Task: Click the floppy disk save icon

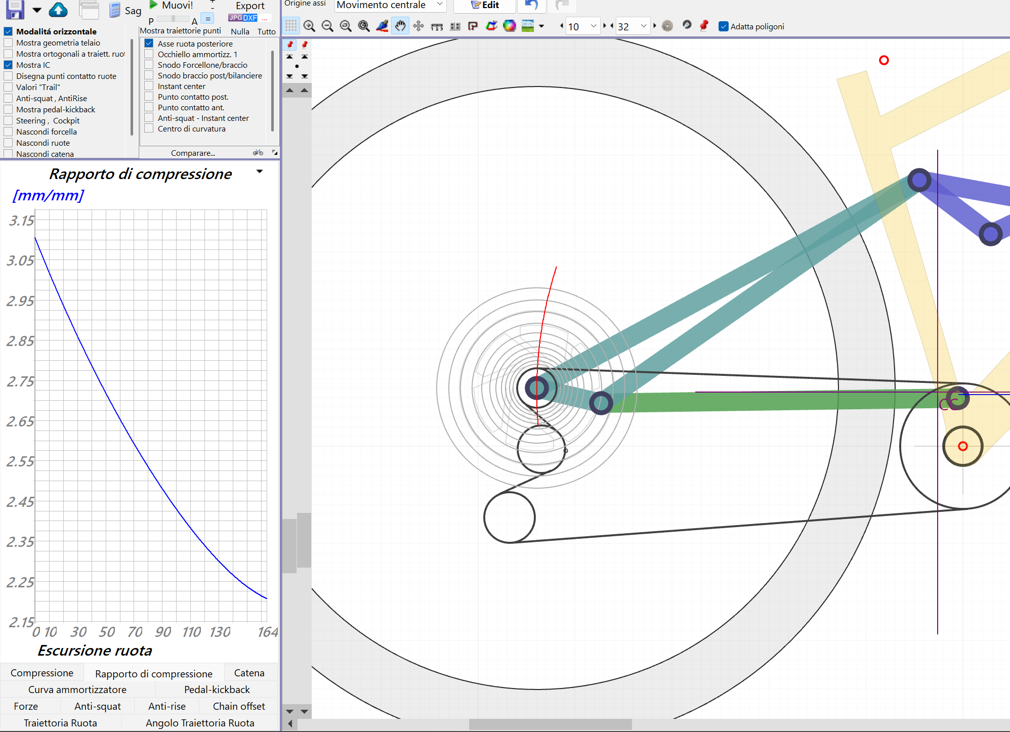Action: point(15,9)
